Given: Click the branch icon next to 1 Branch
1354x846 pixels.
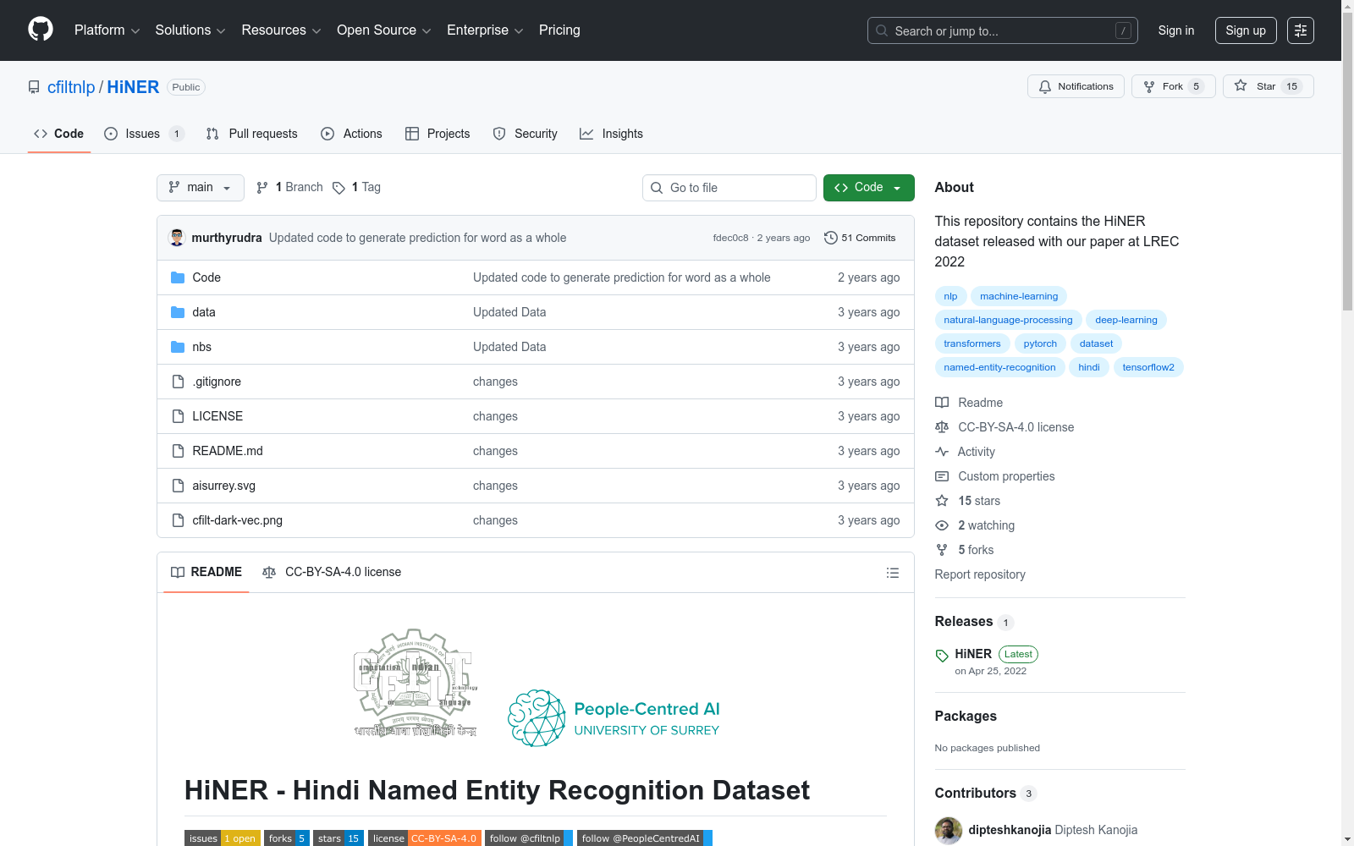Looking at the screenshot, I should coord(262,188).
